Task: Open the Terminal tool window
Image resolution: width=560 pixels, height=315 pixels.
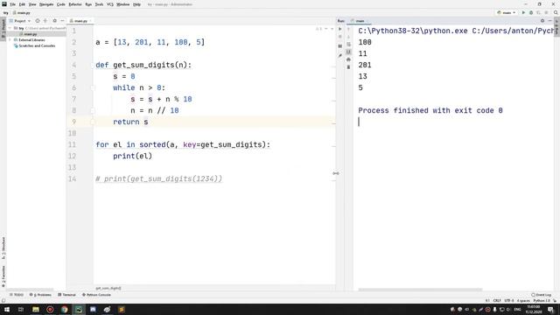Action: tap(66, 295)
